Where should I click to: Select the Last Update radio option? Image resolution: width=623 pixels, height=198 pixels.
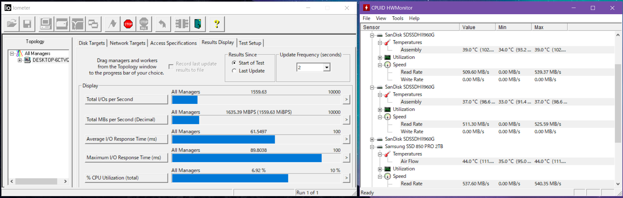[234, 71]
